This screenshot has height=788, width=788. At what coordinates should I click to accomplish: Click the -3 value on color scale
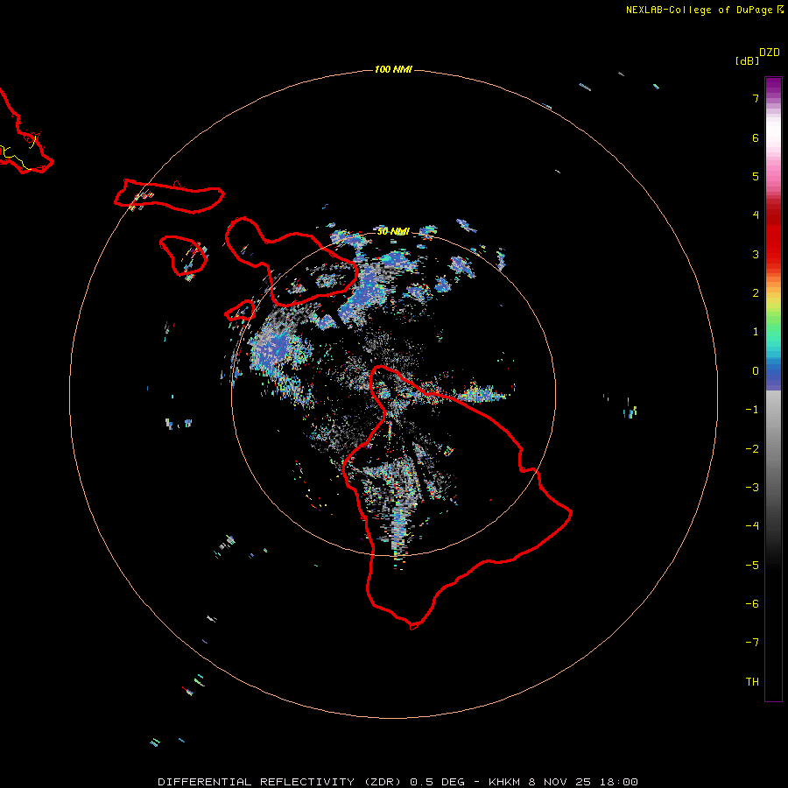point(752,488)
